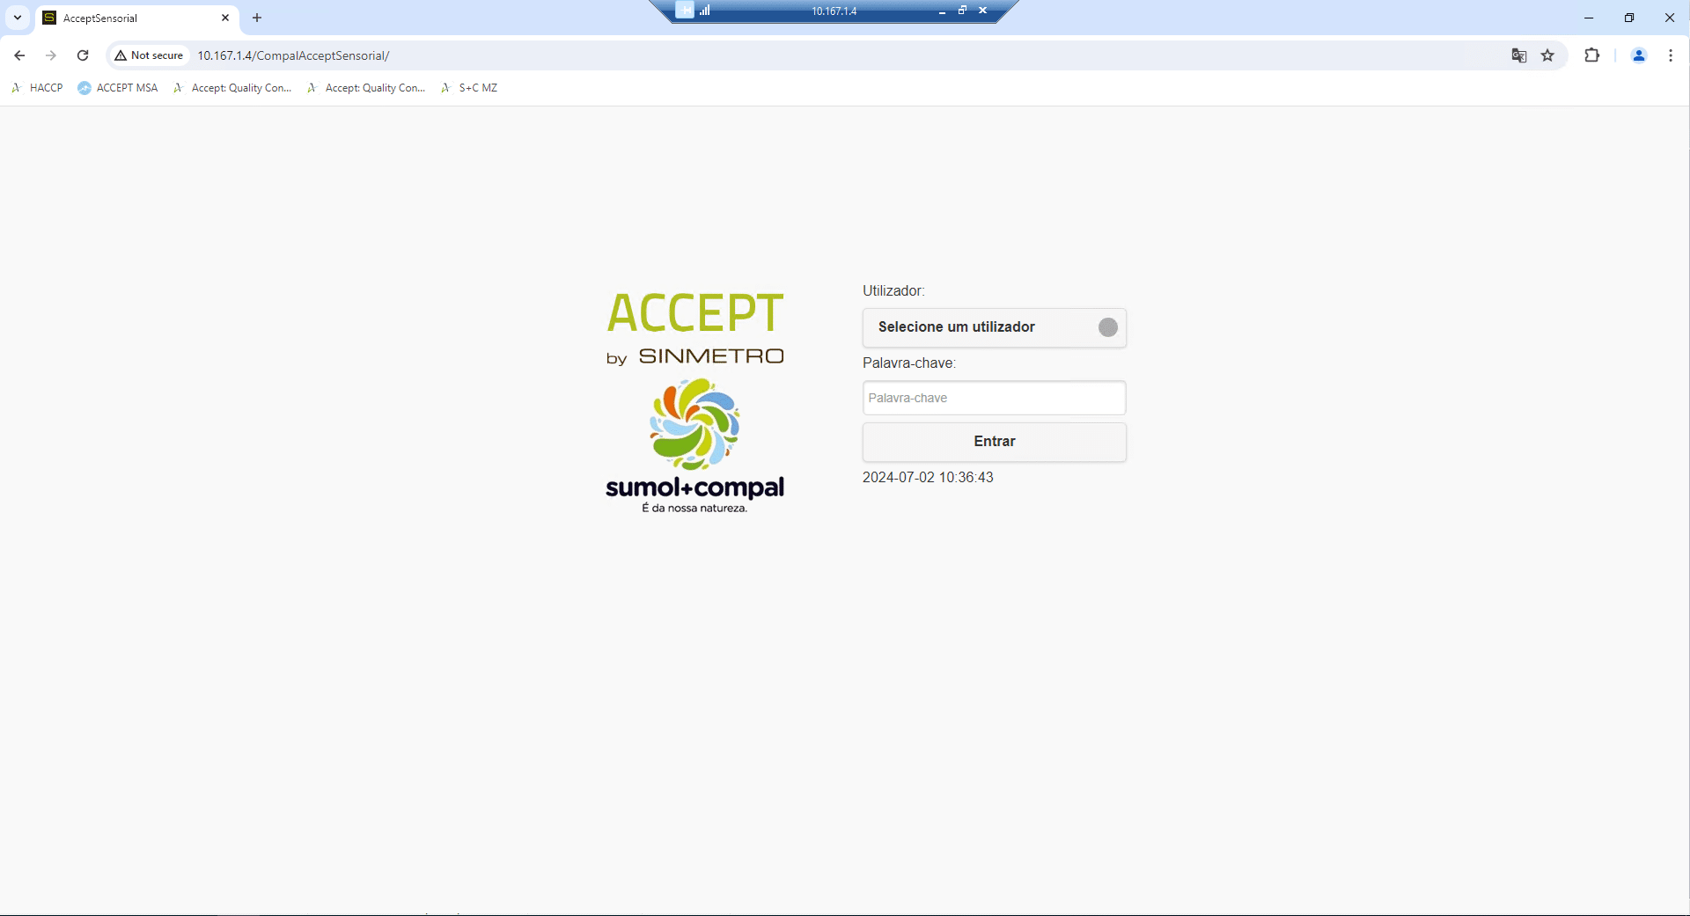This screenshot has height=916, width=1690.
Task: Click the forward navigation arrow
Action: [51, 55]
